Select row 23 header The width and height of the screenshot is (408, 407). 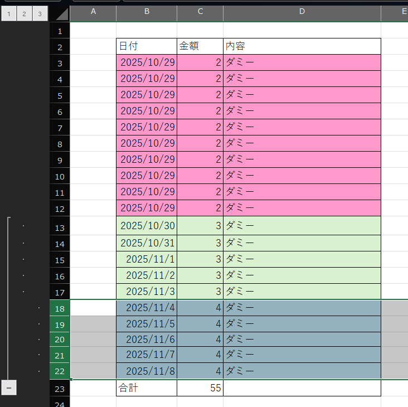(x=60, y=389)
